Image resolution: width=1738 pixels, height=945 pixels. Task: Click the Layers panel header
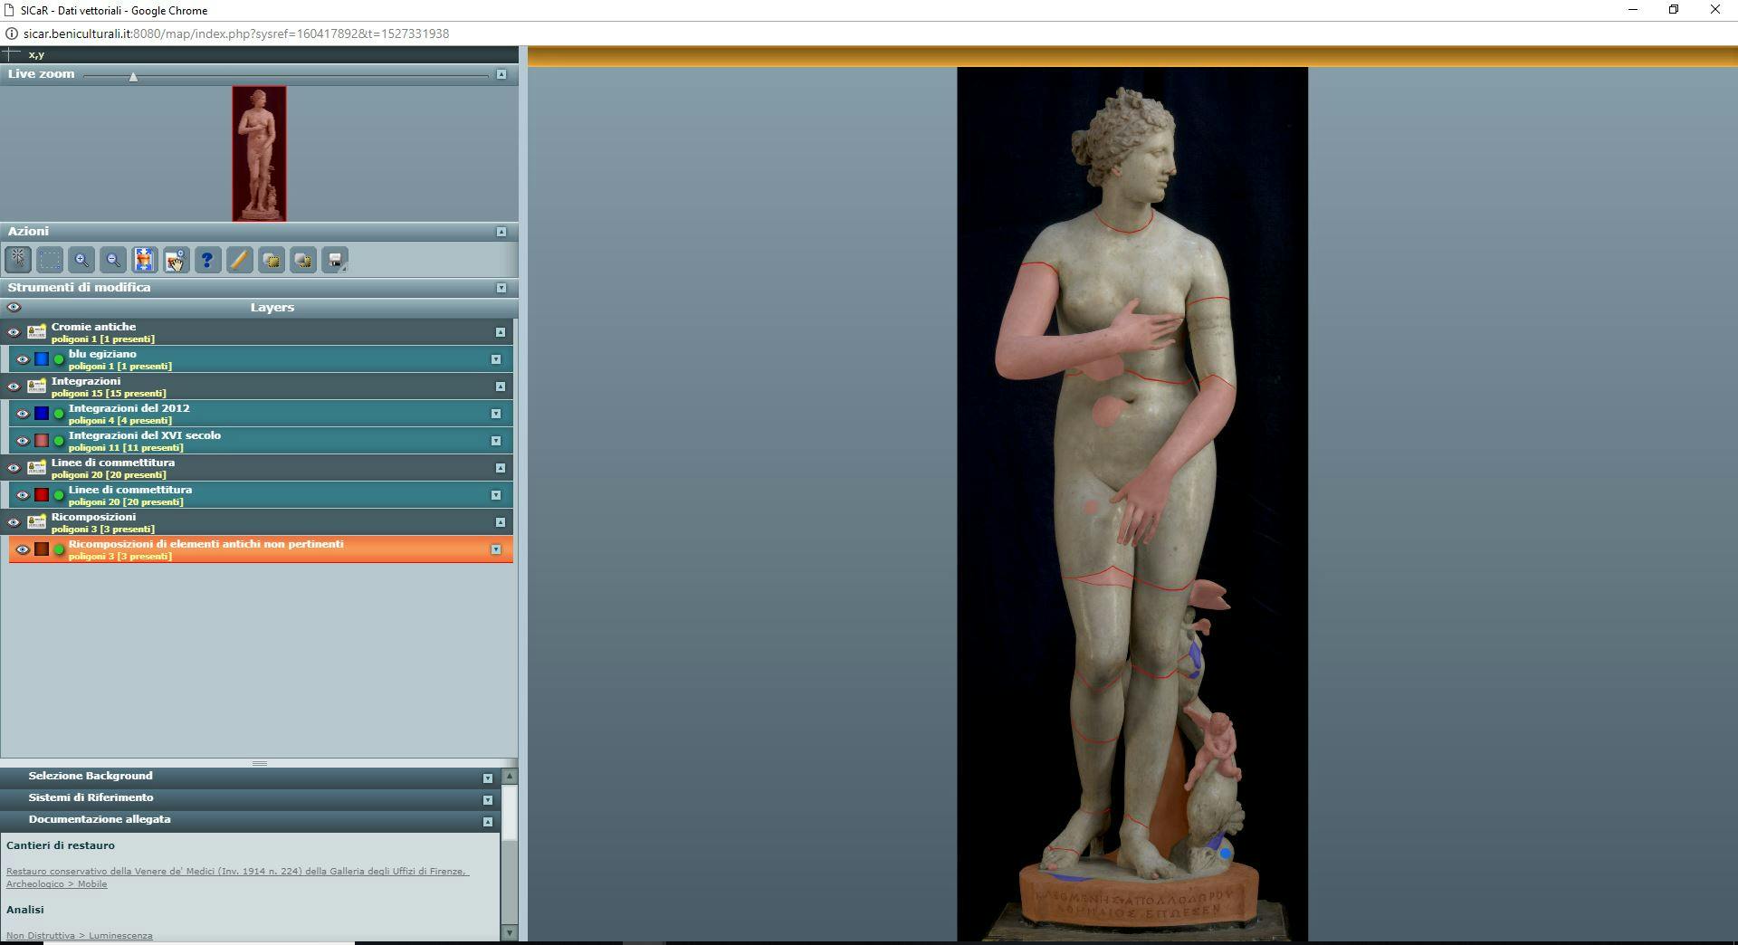point(259,307)
